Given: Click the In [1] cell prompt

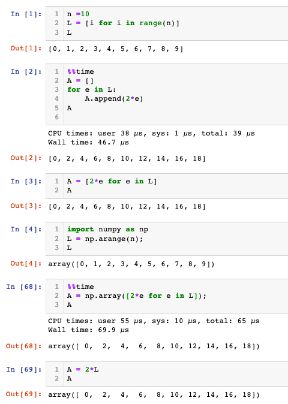Looking at the screenshot, I should click(x=26, y=14).
